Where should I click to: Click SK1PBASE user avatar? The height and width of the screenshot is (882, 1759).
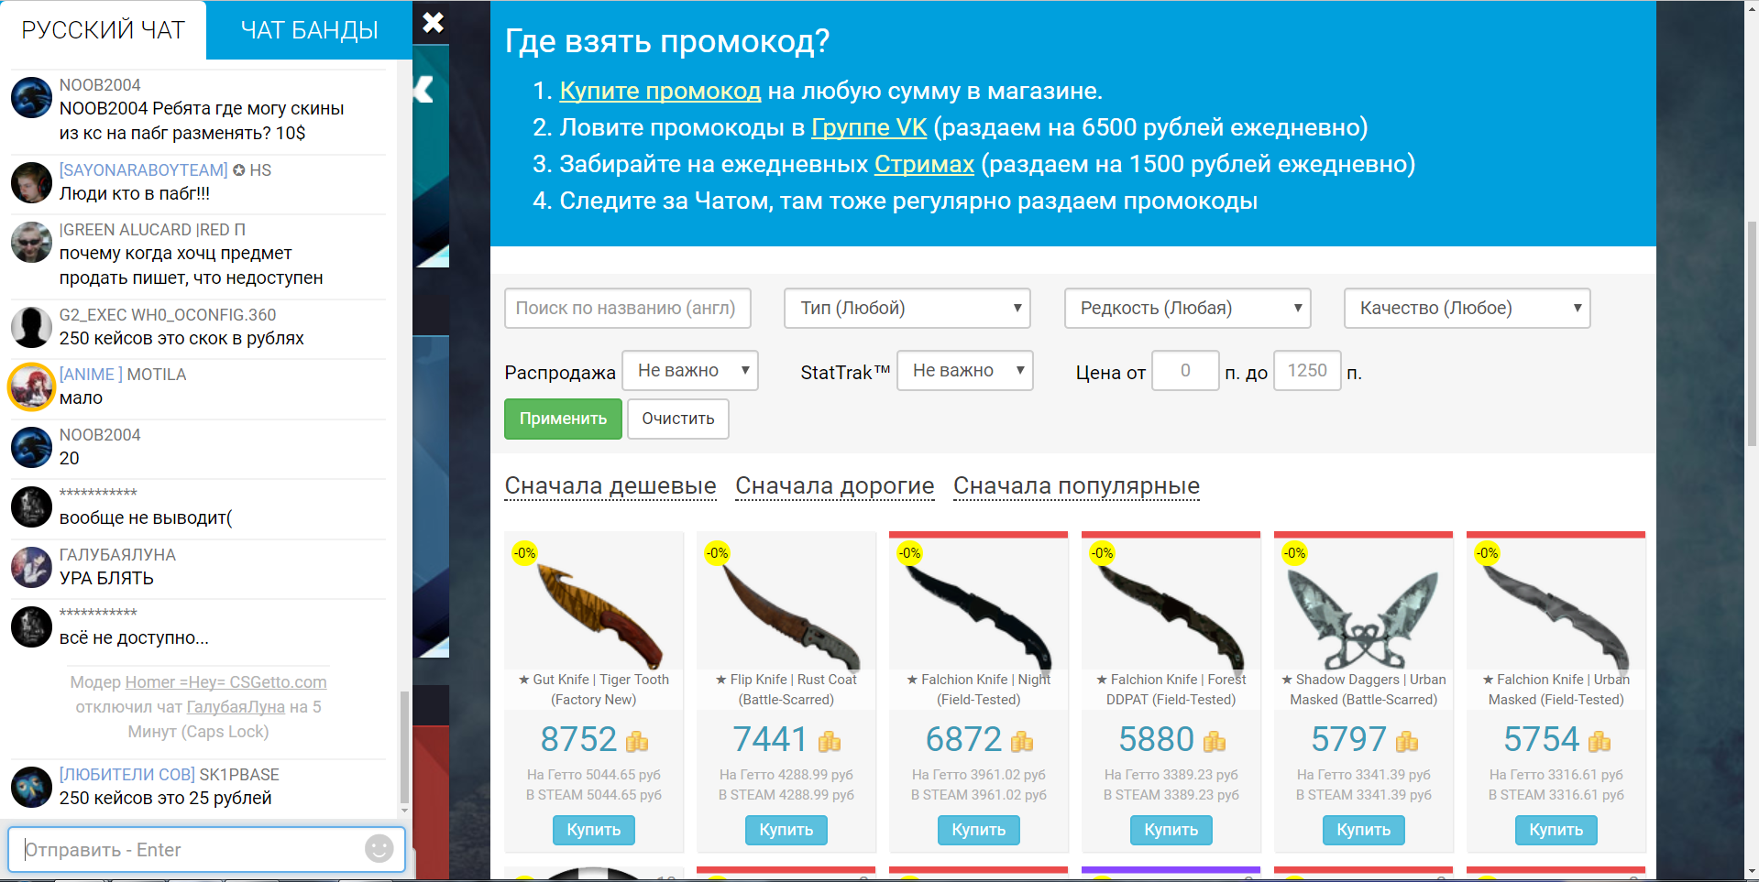click(x=31, y=787)
